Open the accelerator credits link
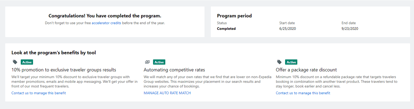The width and height of the screenshot is (414, 109). point(106,23)
